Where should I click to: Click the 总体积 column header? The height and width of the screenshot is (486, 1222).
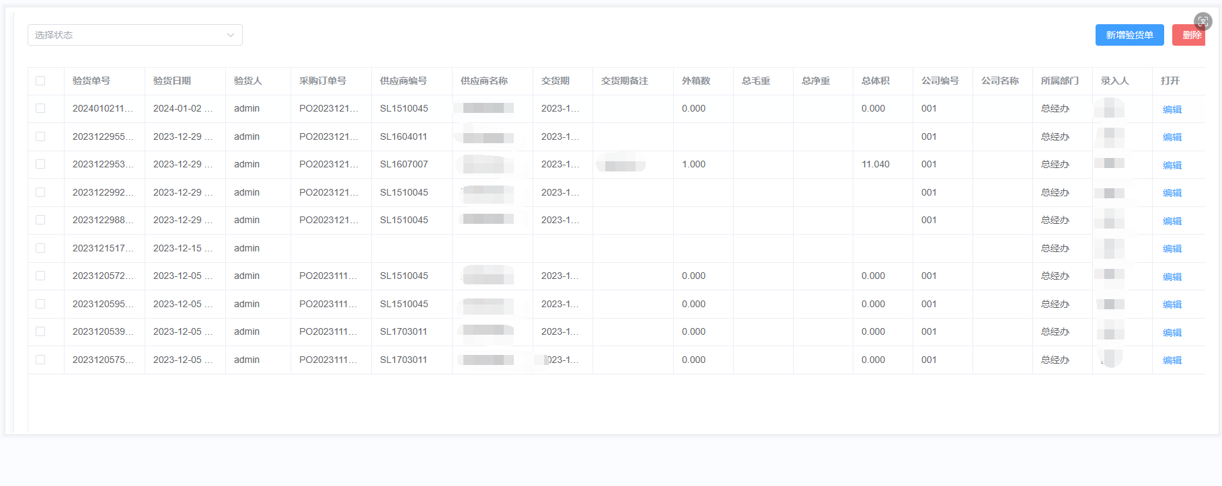(876, 81)
